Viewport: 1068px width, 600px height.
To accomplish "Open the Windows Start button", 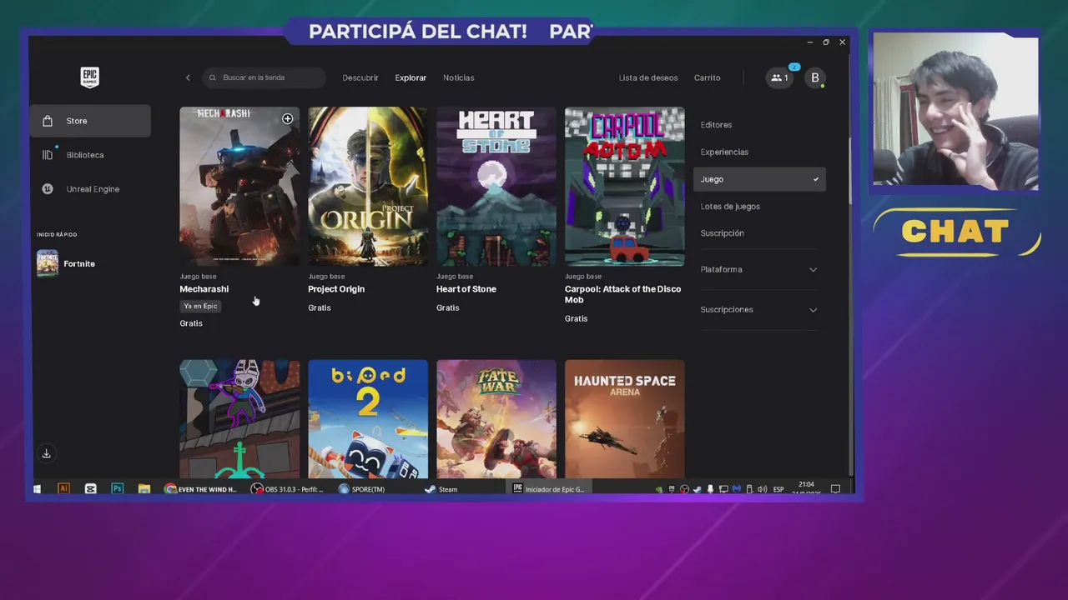I will tap(38, 489).
